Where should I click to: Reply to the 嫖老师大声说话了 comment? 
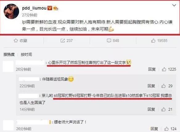[154, 129]
